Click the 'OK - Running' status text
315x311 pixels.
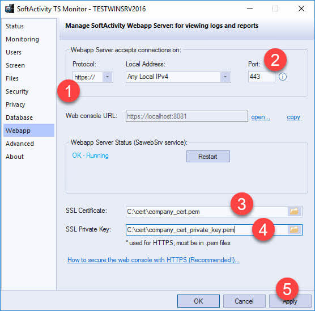click(x=90, y=155)
